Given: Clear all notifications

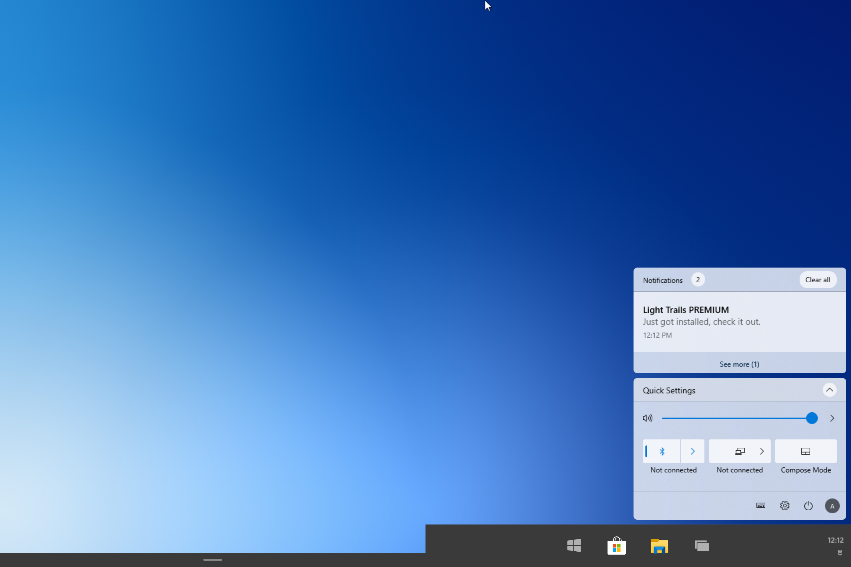Looking at the screenshot, I should pyautogui.click(x=818, y=280).
